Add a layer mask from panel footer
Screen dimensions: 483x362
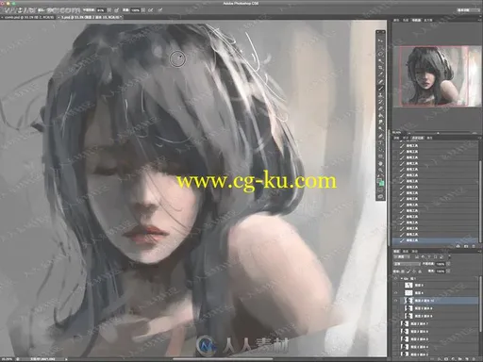tap(446, 359)
